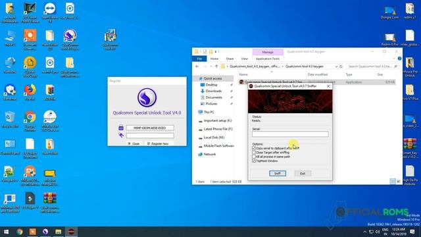Viewport: 421px width, 237px height.
Task: Click the hardware ID field in Register window
Action: pos(150,128)
